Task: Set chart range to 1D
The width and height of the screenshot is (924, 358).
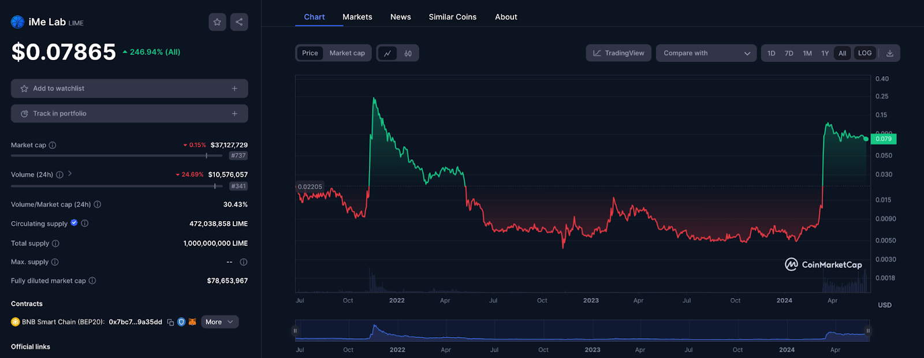Action: click(x=771, y=53)
